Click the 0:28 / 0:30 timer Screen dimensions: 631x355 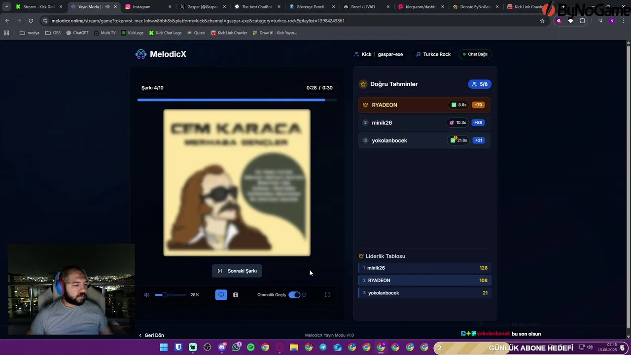[319, 88]
